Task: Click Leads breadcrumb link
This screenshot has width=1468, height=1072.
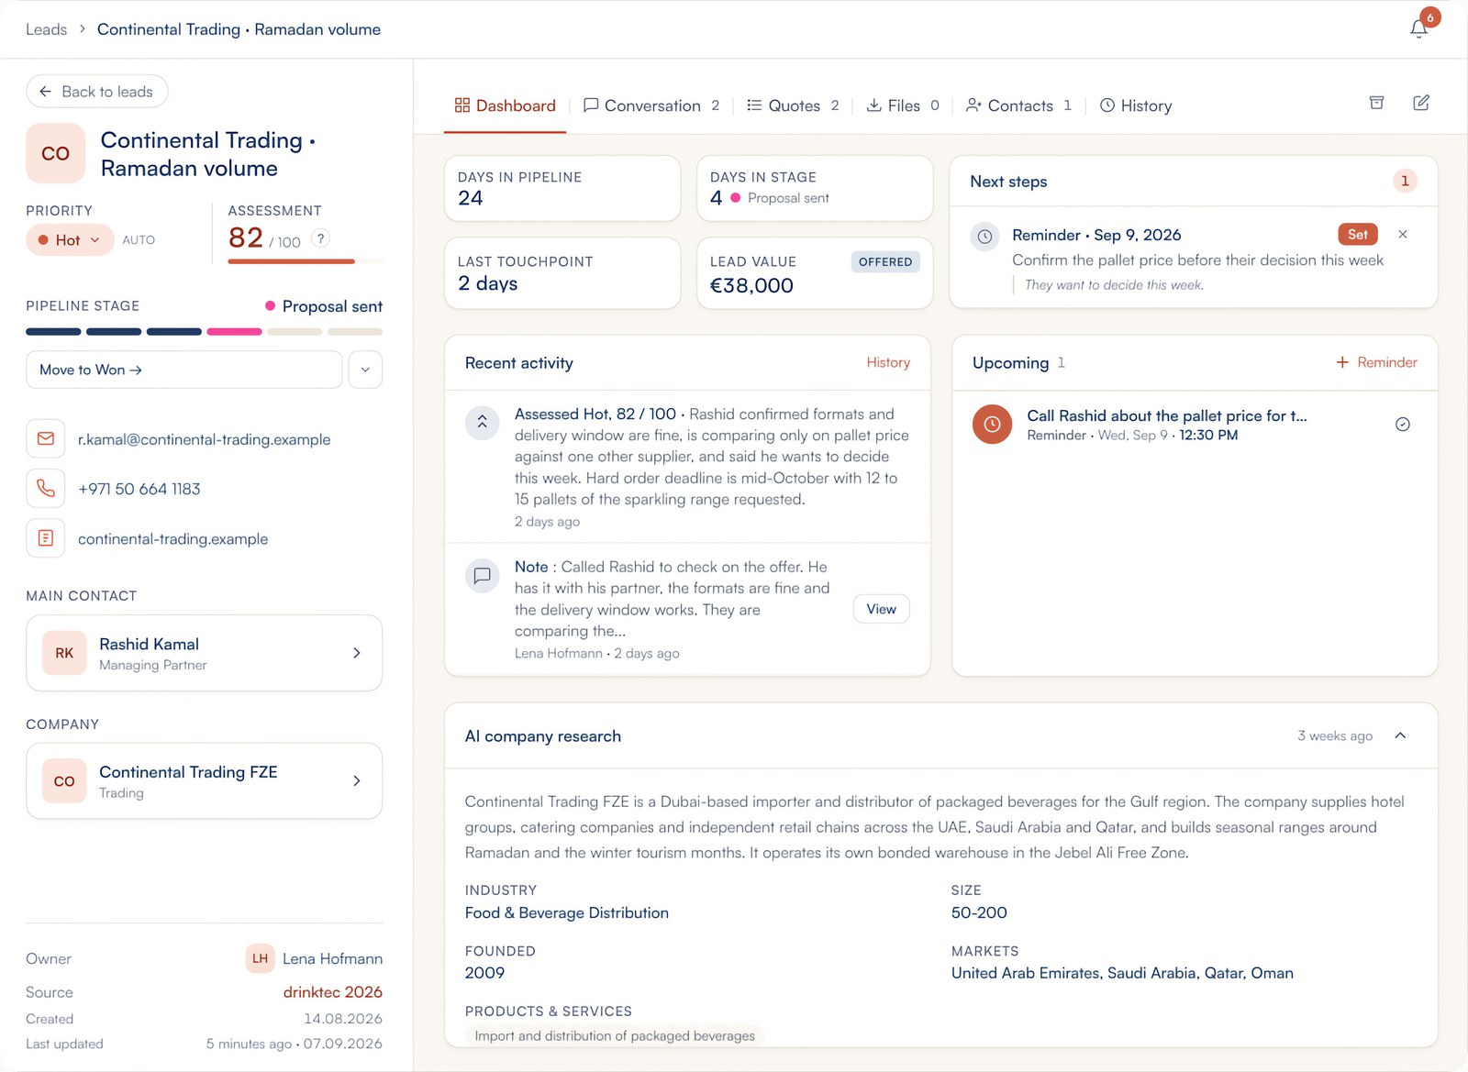Action: click(x=46, y=29)
